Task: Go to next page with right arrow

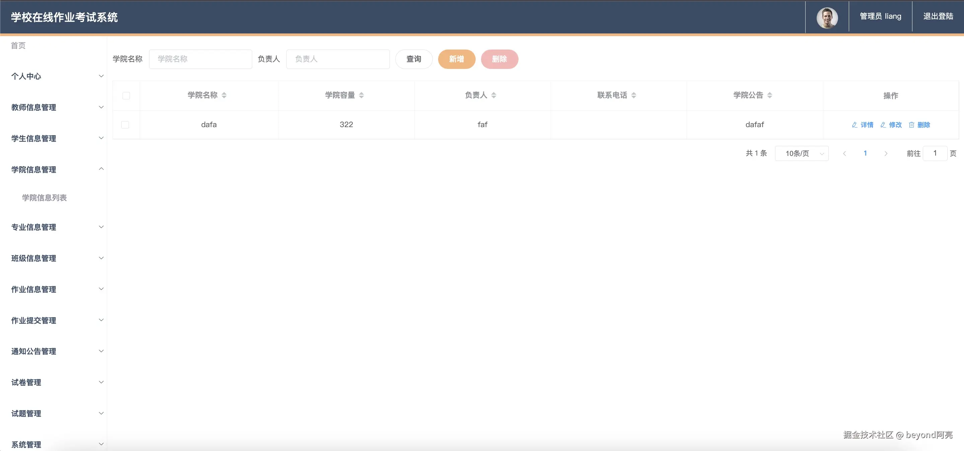Action: [886, 153]
